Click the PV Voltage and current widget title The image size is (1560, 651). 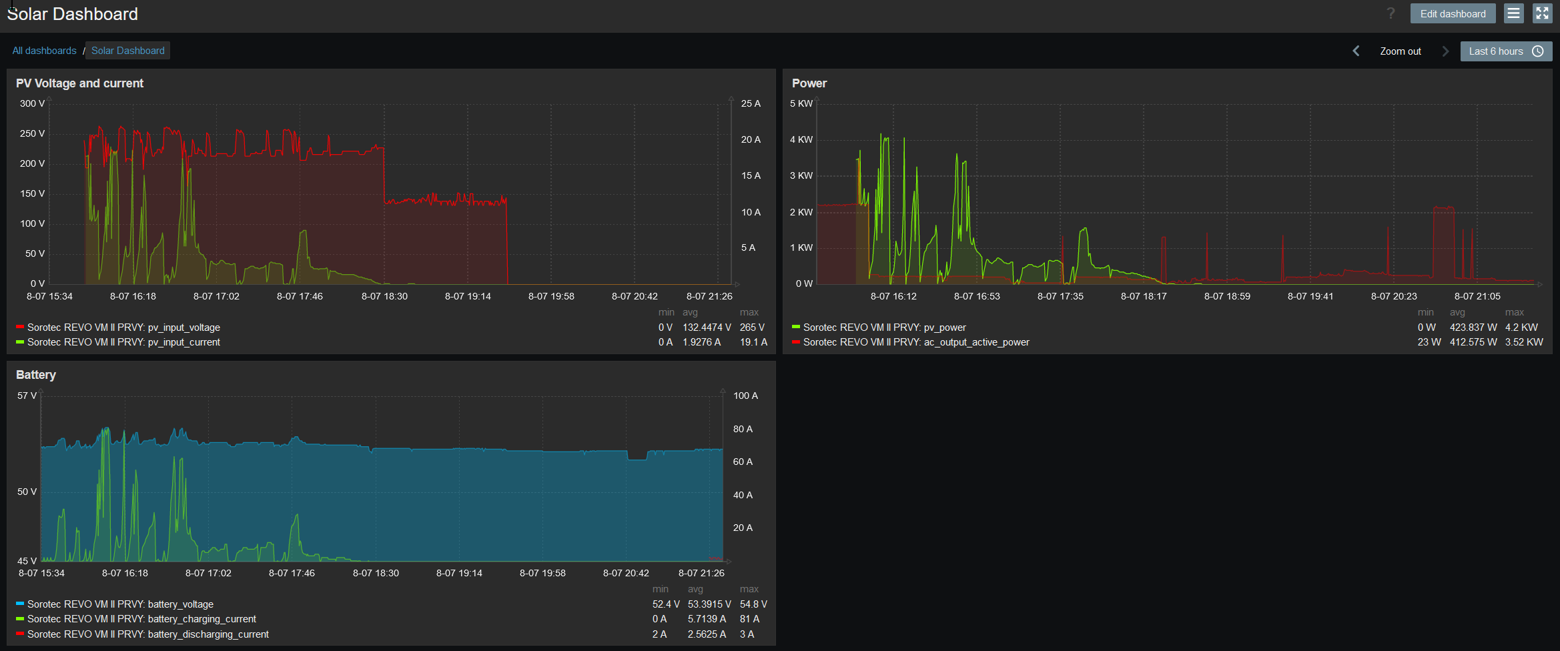coord(79,83)
